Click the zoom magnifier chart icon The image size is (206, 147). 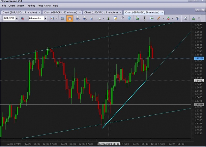click(99, 19)
